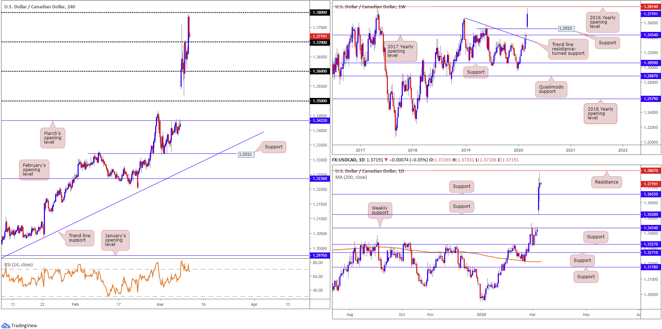Click the 1.28870 price tag
662x329 pixels.
click(x=650, y=76)
